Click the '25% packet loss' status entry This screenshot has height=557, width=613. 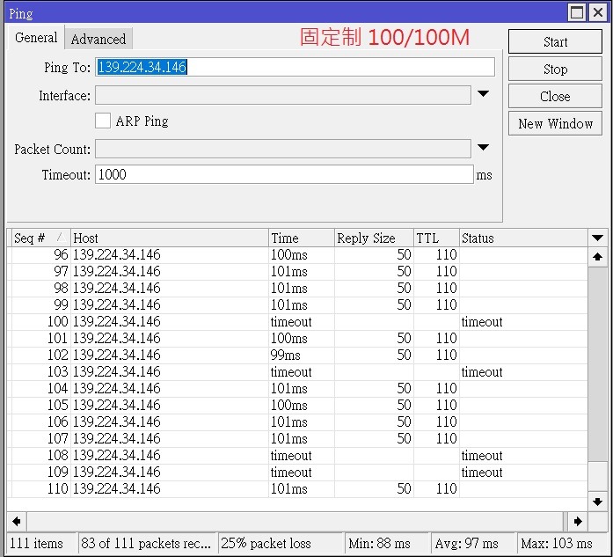tap(281, 543)
